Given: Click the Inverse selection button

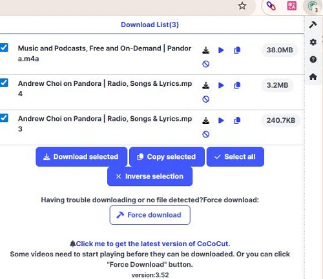Looking at the screenshot, I should [x=150, y=176].
